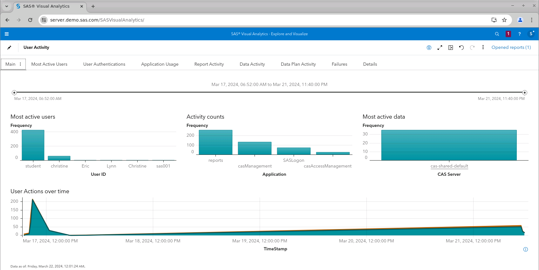Open the user profile avatar menu
539x270 pixels.
click(x=531, y=34)
